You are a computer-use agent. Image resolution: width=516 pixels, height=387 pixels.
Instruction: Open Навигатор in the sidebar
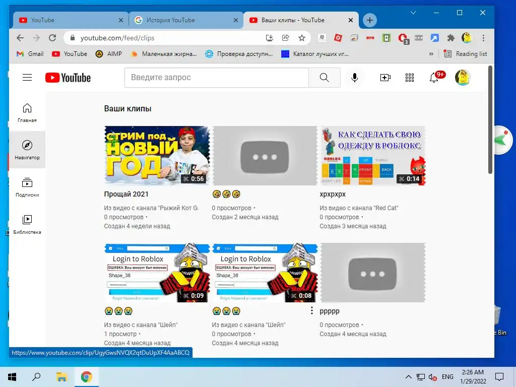tap(27, 150)
